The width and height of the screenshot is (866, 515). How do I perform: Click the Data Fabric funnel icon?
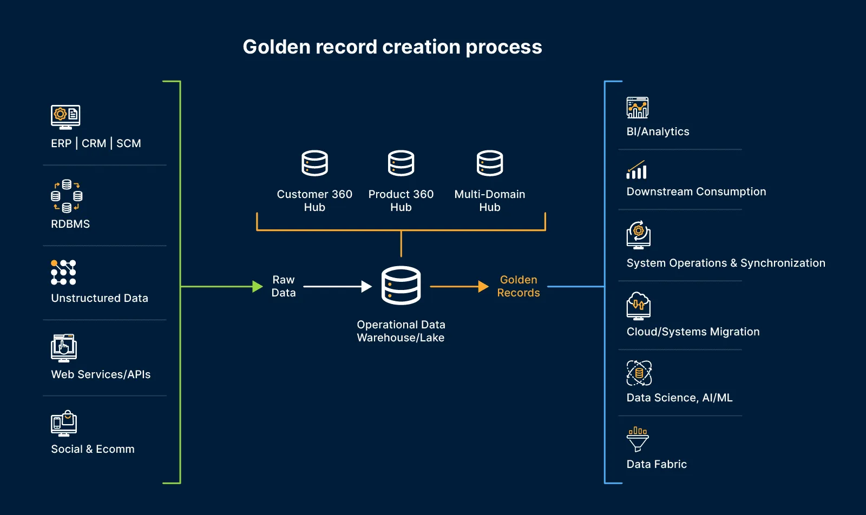(638, 439)
